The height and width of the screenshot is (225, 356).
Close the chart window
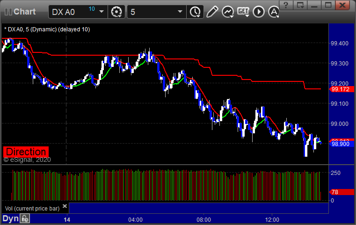click(x=342, y=5)
